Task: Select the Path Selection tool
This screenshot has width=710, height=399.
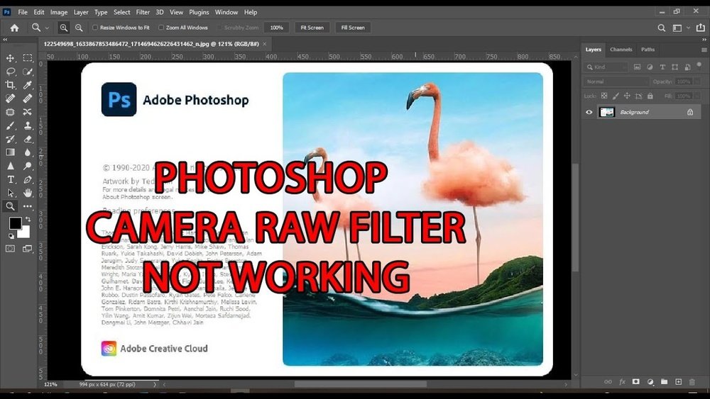Action: (x=10, y=193)
